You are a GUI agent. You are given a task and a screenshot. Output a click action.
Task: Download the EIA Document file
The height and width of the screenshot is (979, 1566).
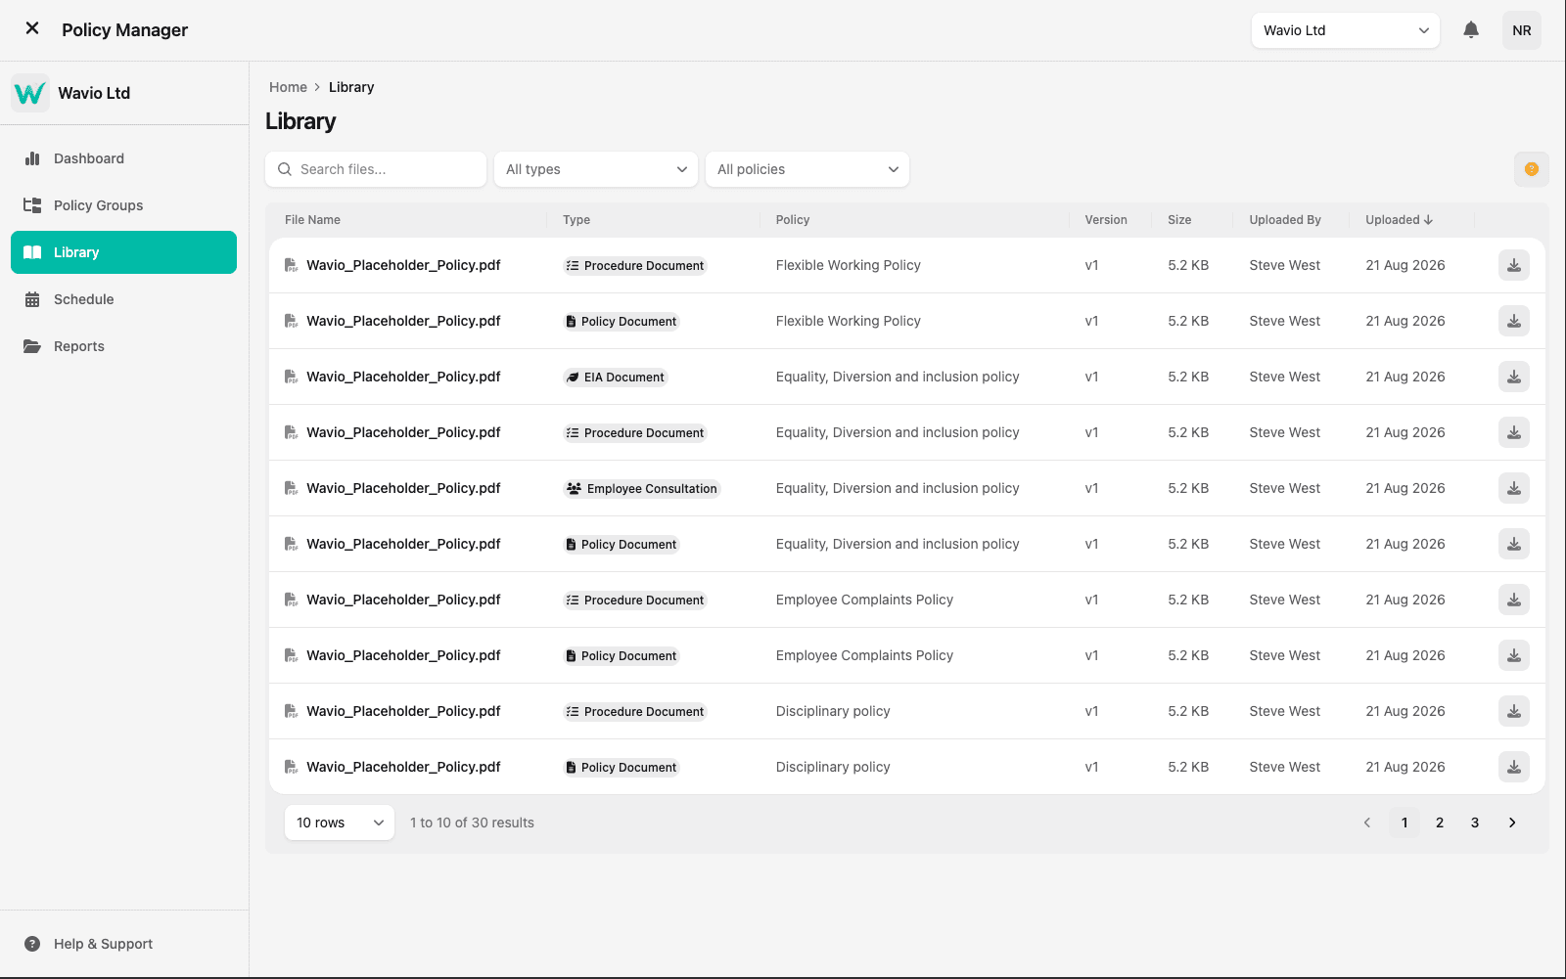click(x=1514, y=377)
